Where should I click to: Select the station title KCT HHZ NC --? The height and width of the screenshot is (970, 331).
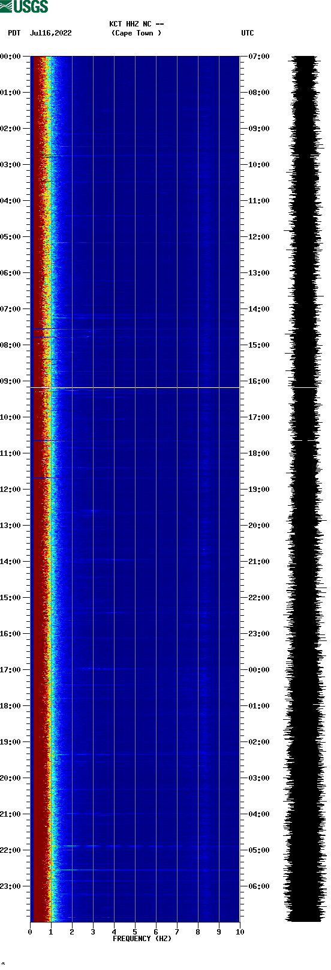[137, 24]
